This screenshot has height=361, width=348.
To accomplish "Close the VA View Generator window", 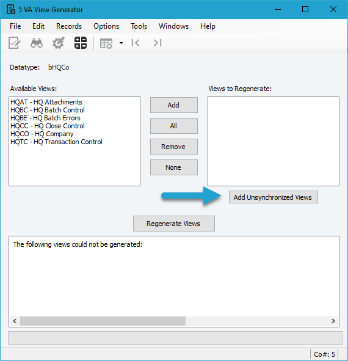I will pyautogui.click(x=333, y=9).
